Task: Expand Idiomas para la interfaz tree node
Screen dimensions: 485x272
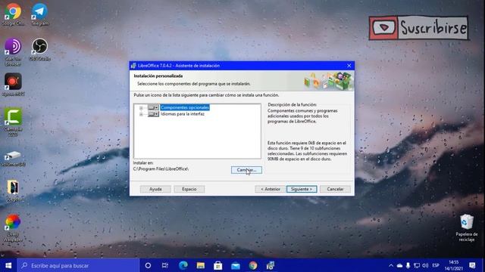Action: [x=141, y=114]
